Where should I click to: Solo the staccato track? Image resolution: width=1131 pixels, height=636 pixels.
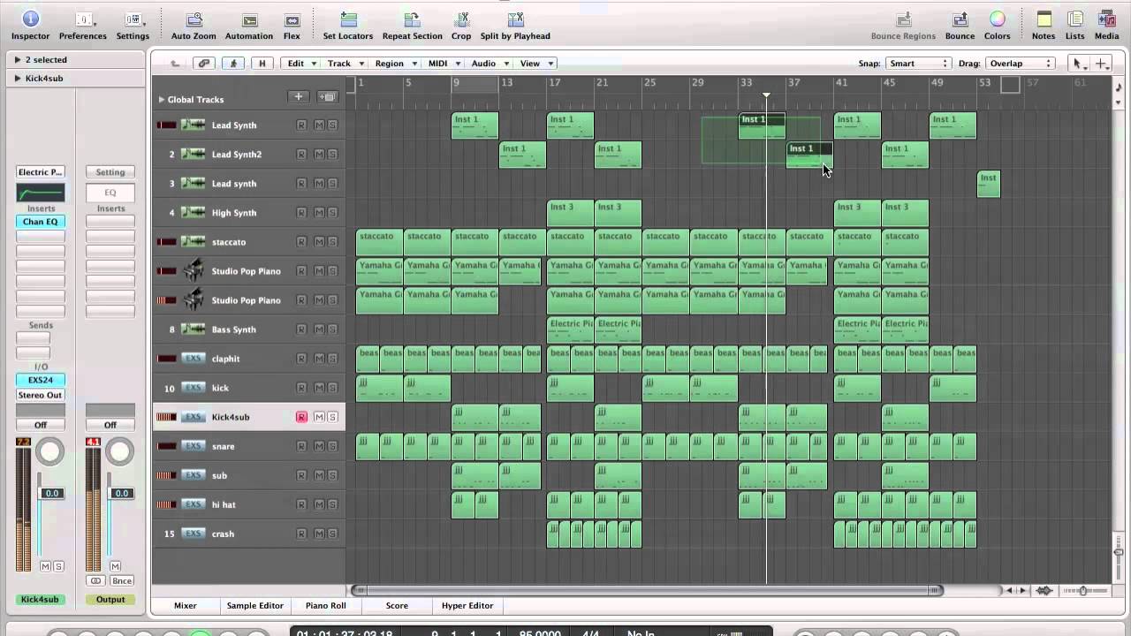[x=332, y=242]
